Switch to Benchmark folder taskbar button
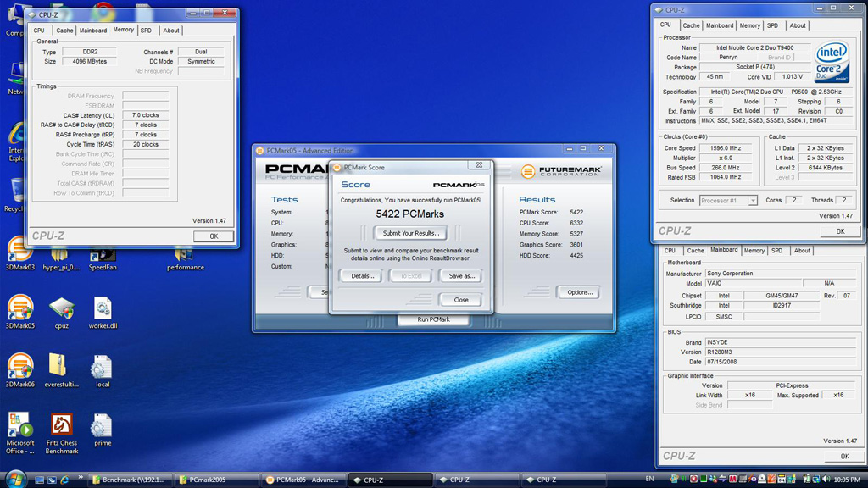 (x=131, y=480)
